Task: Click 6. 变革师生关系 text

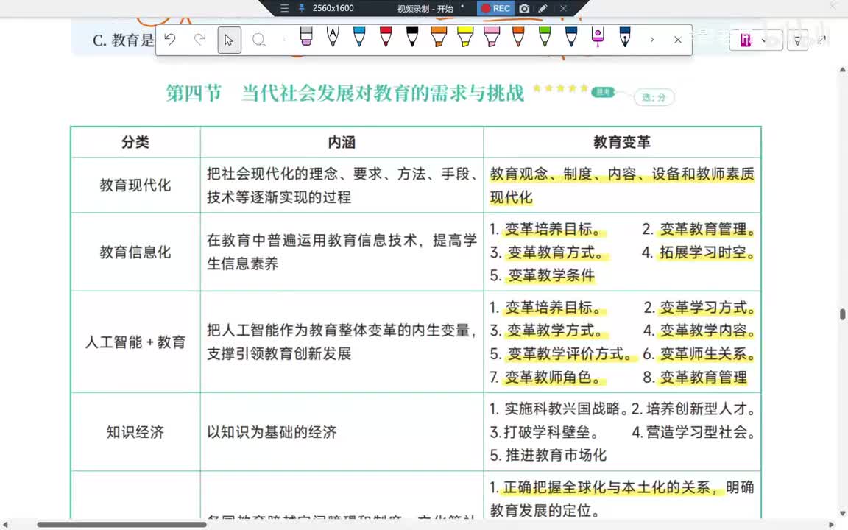Action: click(x=699, y=354)
